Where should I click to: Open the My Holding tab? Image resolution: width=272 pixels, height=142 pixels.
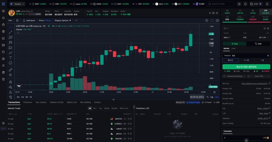86,102
